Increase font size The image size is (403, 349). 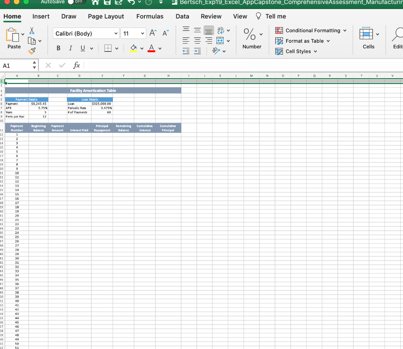point(153,33)
